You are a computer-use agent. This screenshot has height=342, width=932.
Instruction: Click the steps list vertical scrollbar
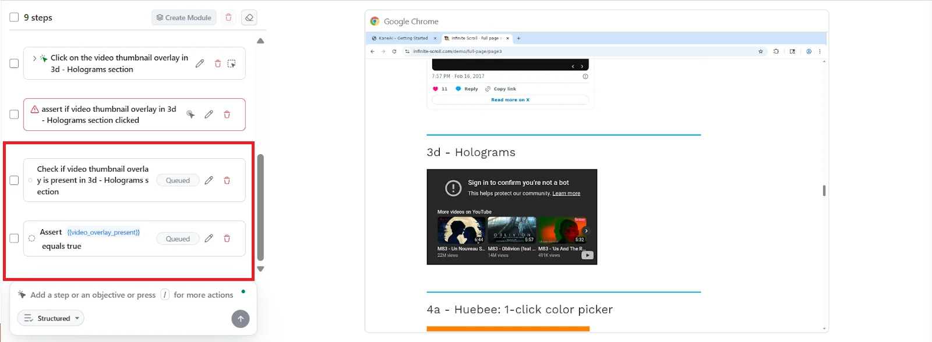pyautogui.click(x=260, y=207)
